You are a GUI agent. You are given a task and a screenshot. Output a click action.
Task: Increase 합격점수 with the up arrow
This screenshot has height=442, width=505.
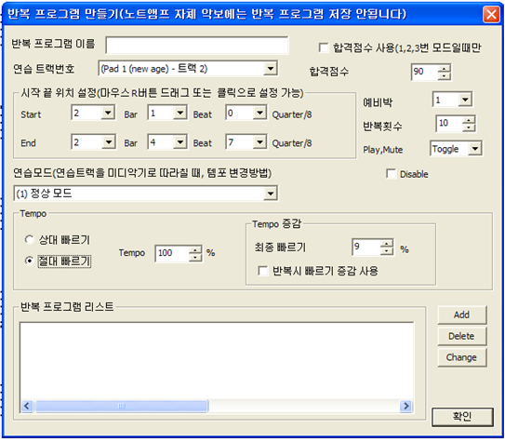pos(445,68)
